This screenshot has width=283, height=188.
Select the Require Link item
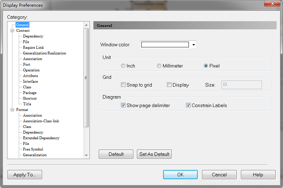pos(33,47)
